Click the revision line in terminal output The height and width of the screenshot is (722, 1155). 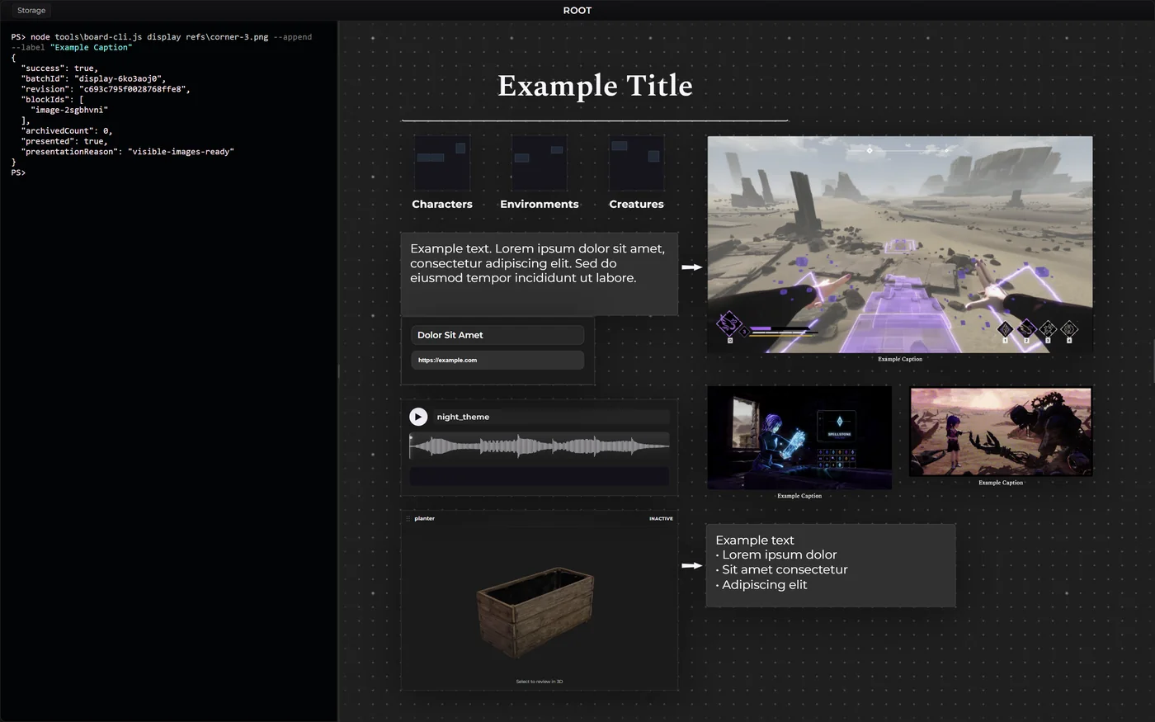point(106,89)
